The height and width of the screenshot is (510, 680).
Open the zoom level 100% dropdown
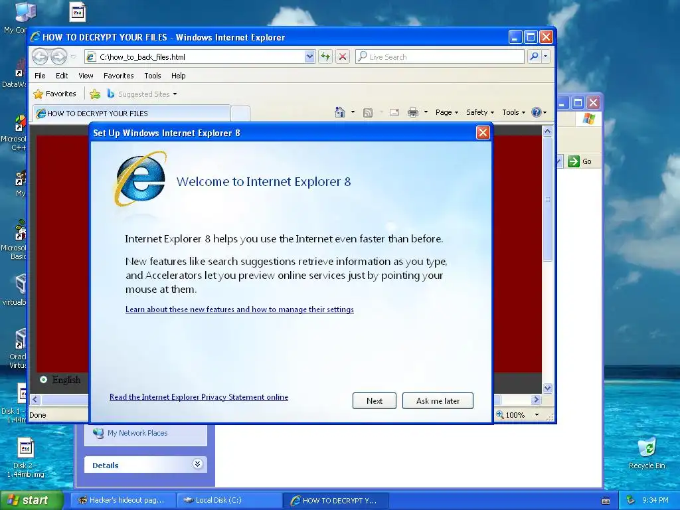(x=537, y=415)
